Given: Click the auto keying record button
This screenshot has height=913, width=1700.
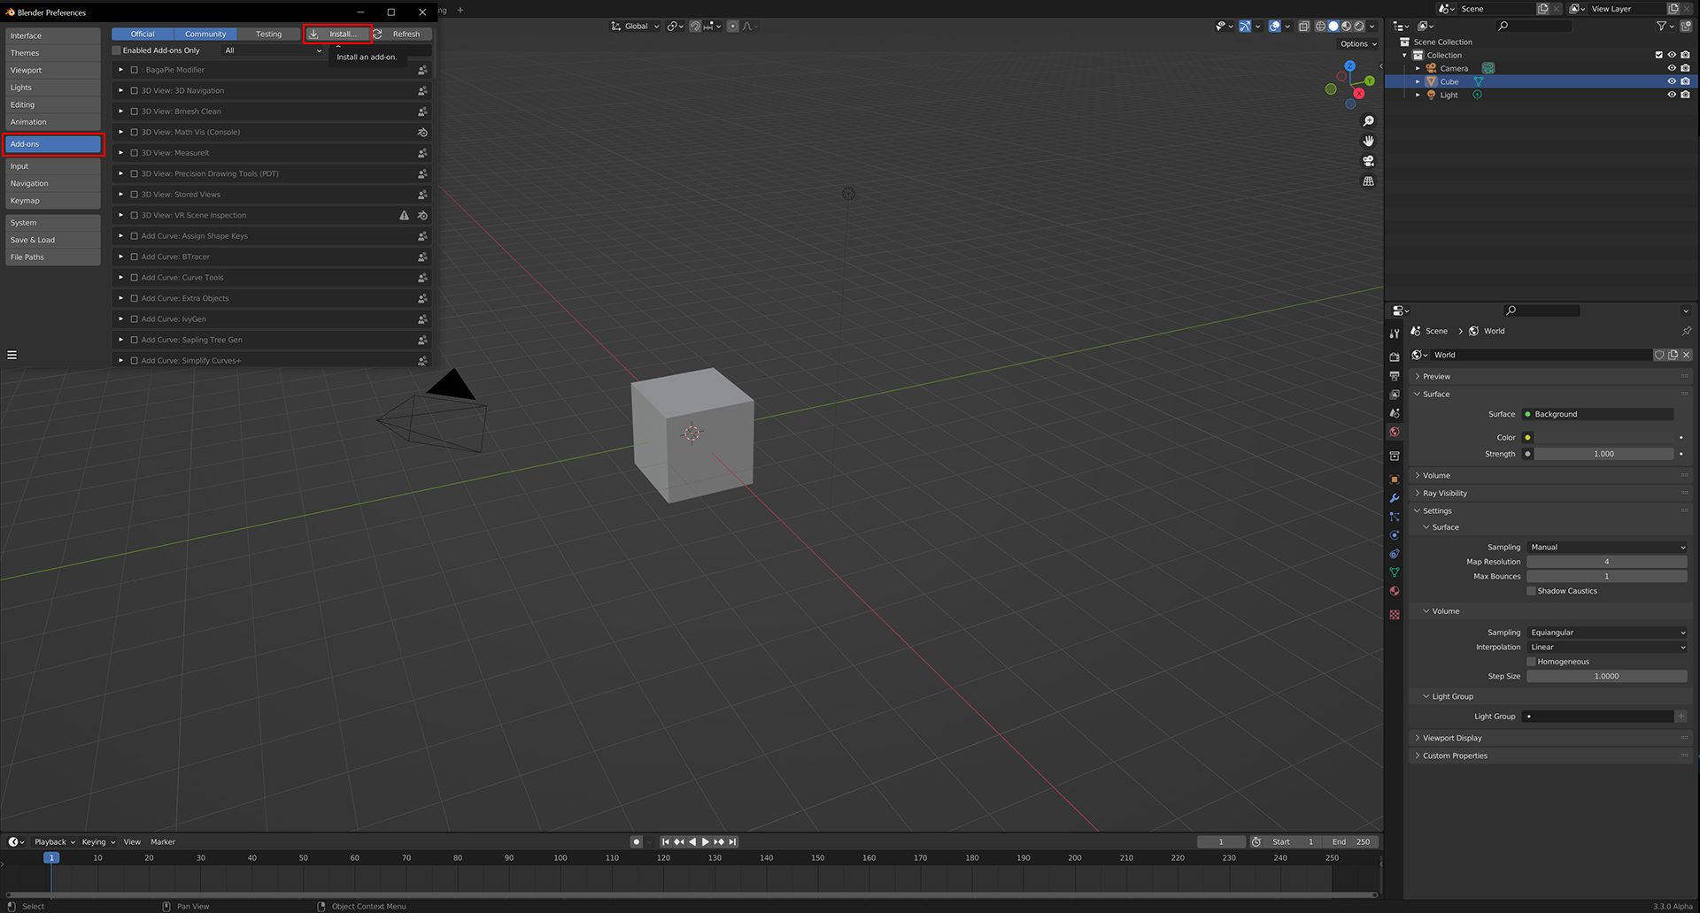Looking at the screenshot, I should point(636,842).
